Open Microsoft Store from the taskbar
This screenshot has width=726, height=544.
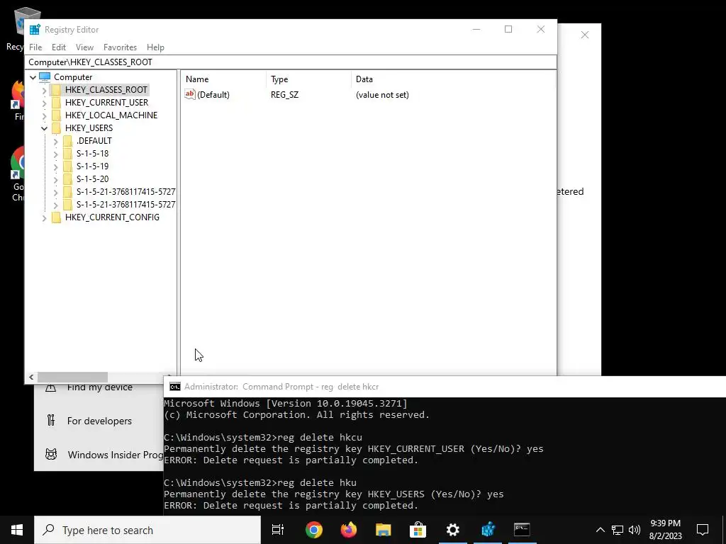[x=418, y=530]
